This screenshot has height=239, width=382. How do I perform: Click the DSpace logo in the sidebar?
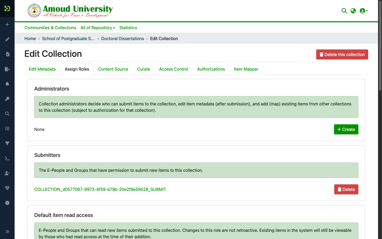[x=7, y=8]
